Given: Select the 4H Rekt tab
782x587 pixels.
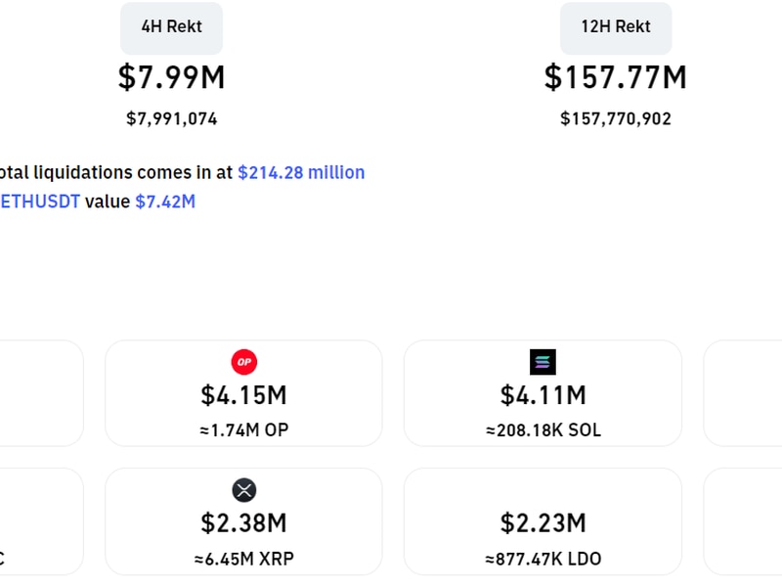Looking at the screenshot, I should click(171, 27).
